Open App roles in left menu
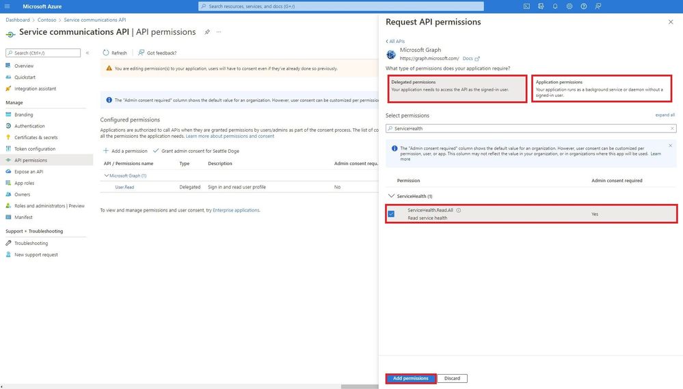This screenshot has height=389, width=683. pos(24,183)
